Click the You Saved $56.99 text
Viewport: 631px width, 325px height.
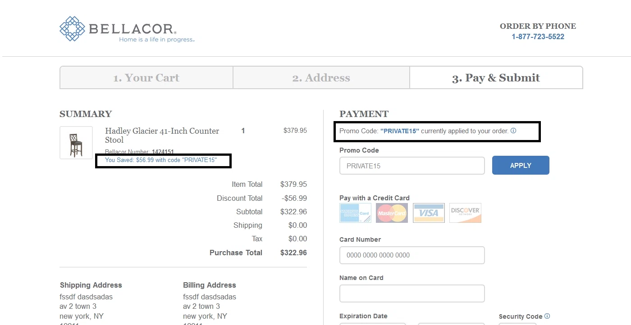coord(161,160)
